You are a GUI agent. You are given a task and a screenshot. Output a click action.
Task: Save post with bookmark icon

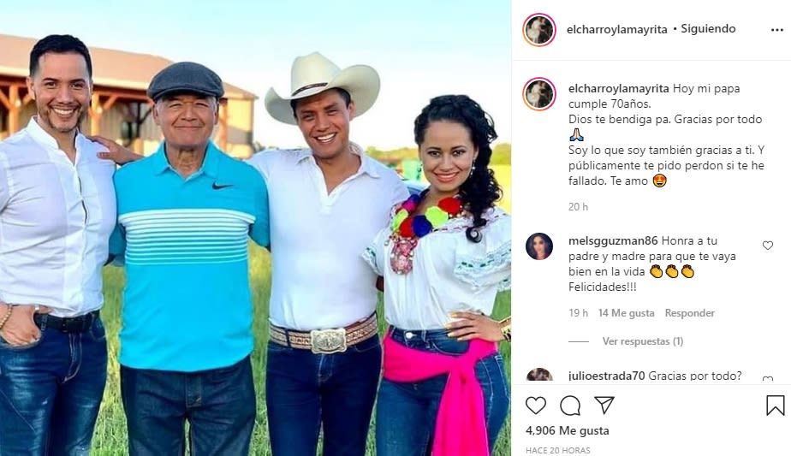click(x=776, y=406)
